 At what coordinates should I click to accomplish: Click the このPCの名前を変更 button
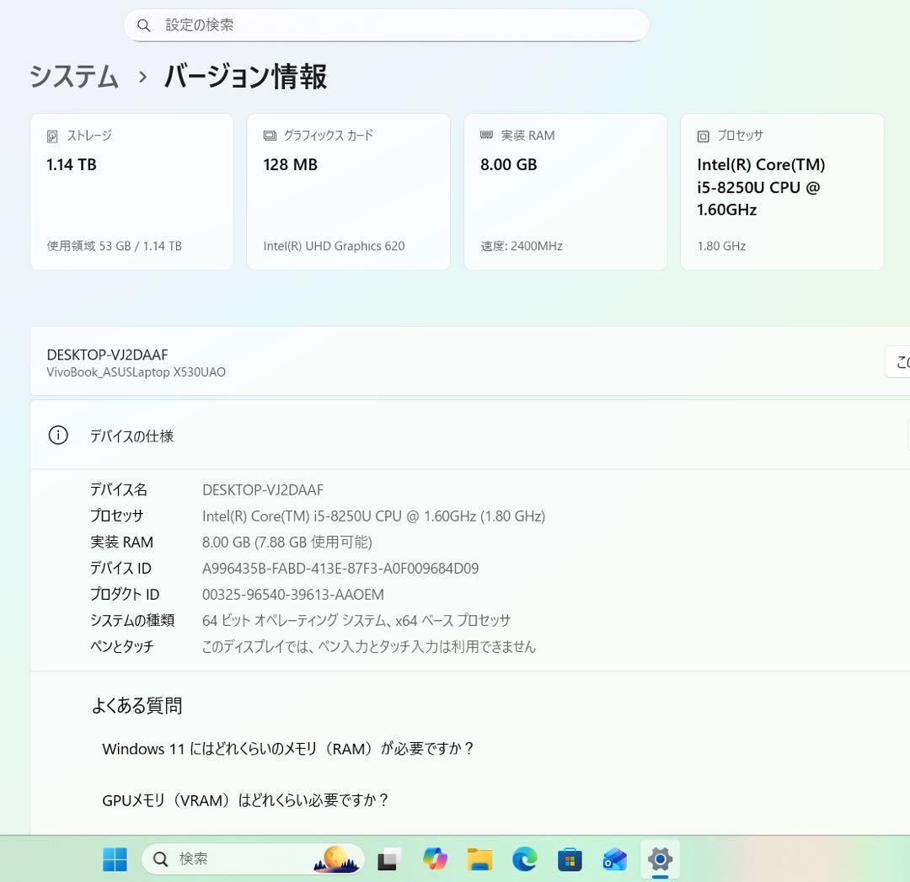[902, 361]
